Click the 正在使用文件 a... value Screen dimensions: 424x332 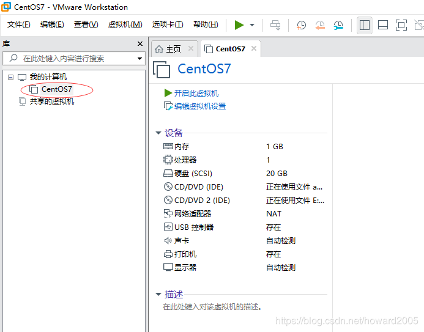294,186
